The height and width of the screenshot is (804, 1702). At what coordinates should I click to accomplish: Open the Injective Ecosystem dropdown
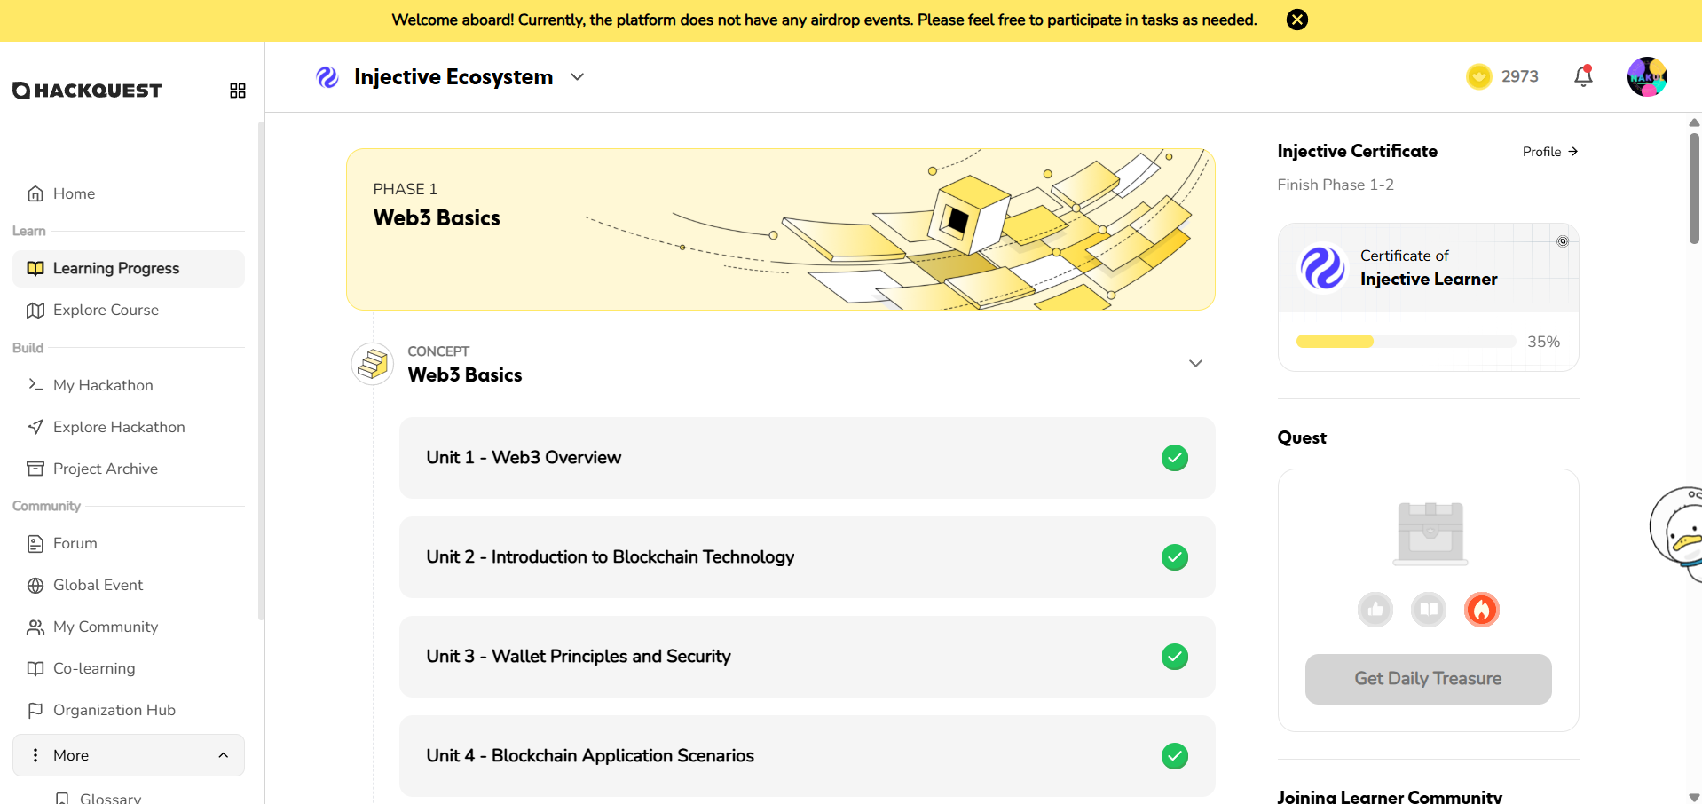pos(578,77)
